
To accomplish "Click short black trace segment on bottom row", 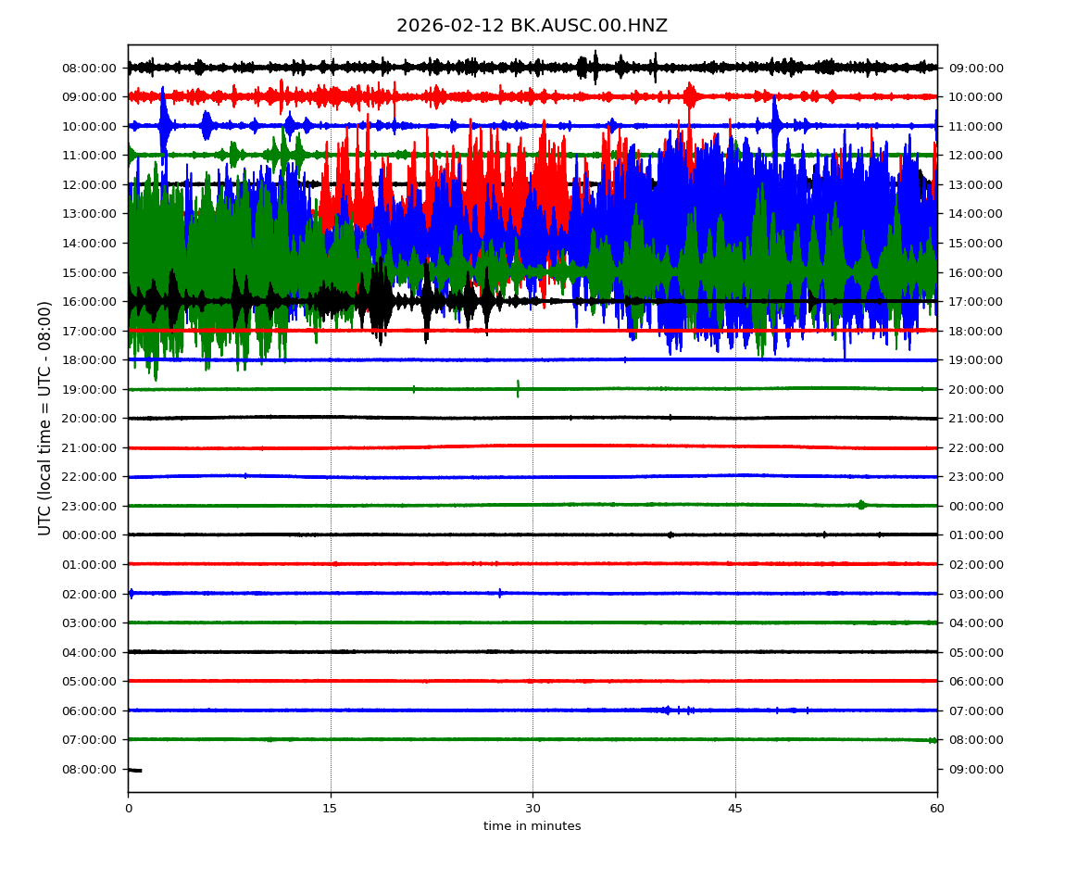I will [134, 770].
